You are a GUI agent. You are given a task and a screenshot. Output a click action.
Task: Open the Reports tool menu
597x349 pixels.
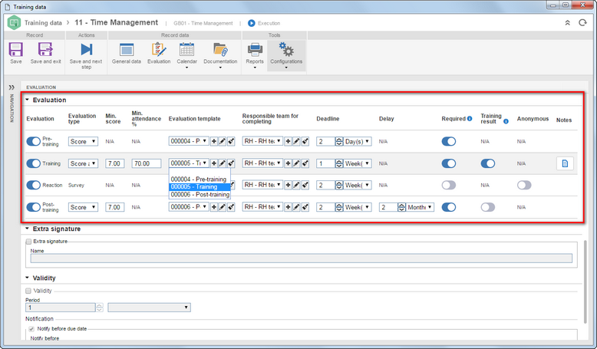pyautogui.click(x=255, y=55)
